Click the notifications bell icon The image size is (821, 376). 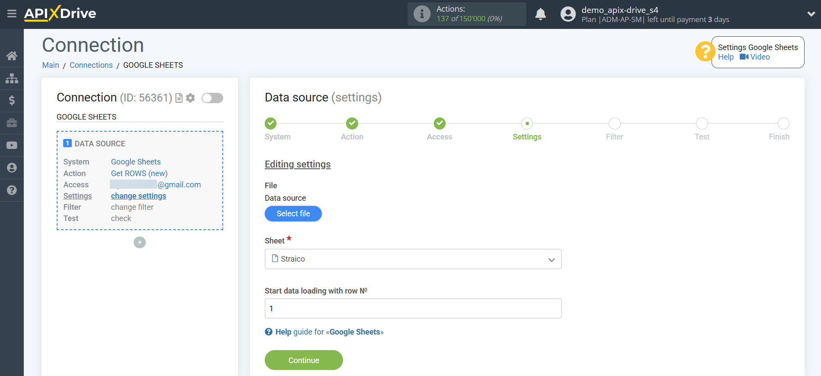click(540, 14)
